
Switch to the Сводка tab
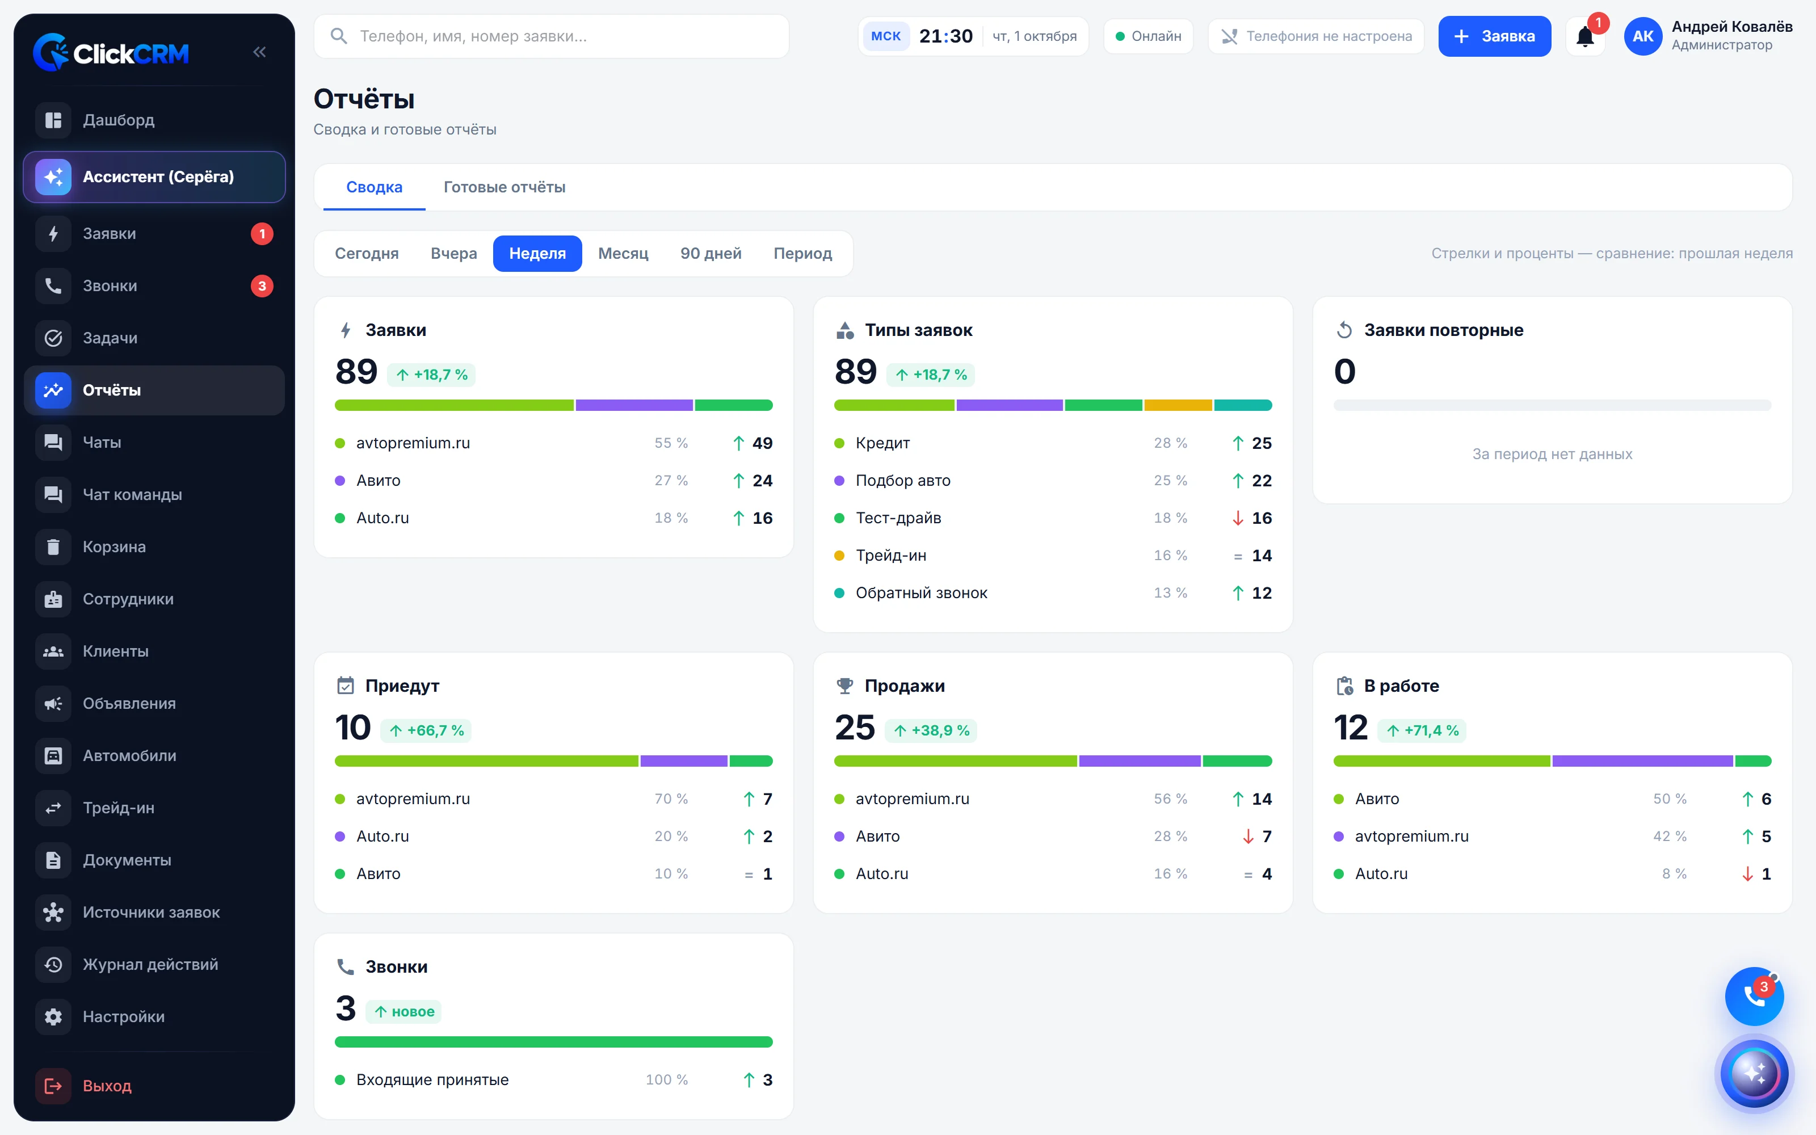coord(375,187)
